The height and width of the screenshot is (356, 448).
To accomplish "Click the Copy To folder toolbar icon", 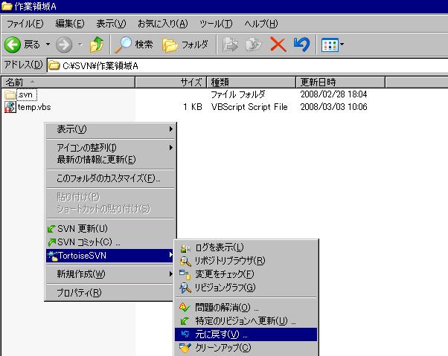I will [x=254, y=45].
